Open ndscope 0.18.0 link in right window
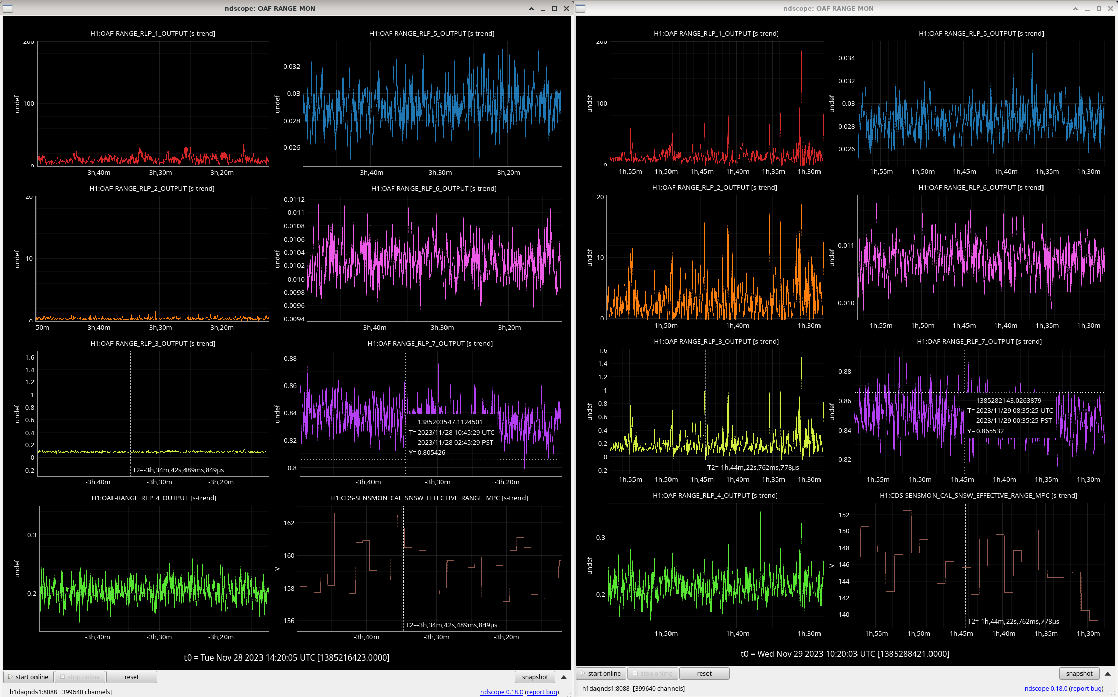Viewport: 1118px width, 697px height. point(1046,688)
